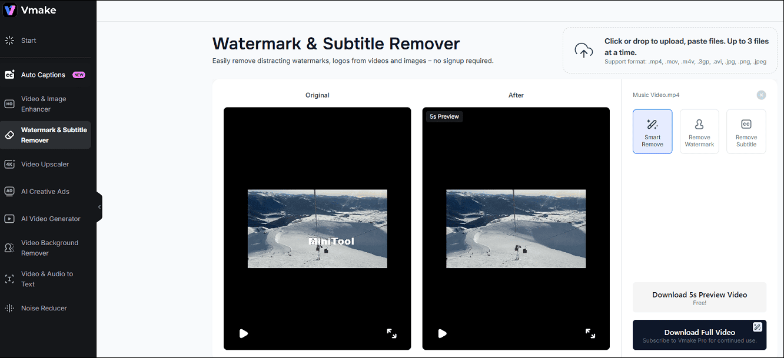784x358 pixels.
Task: Click the AI Video Generator play icon
Action: [x=9, y=219]
